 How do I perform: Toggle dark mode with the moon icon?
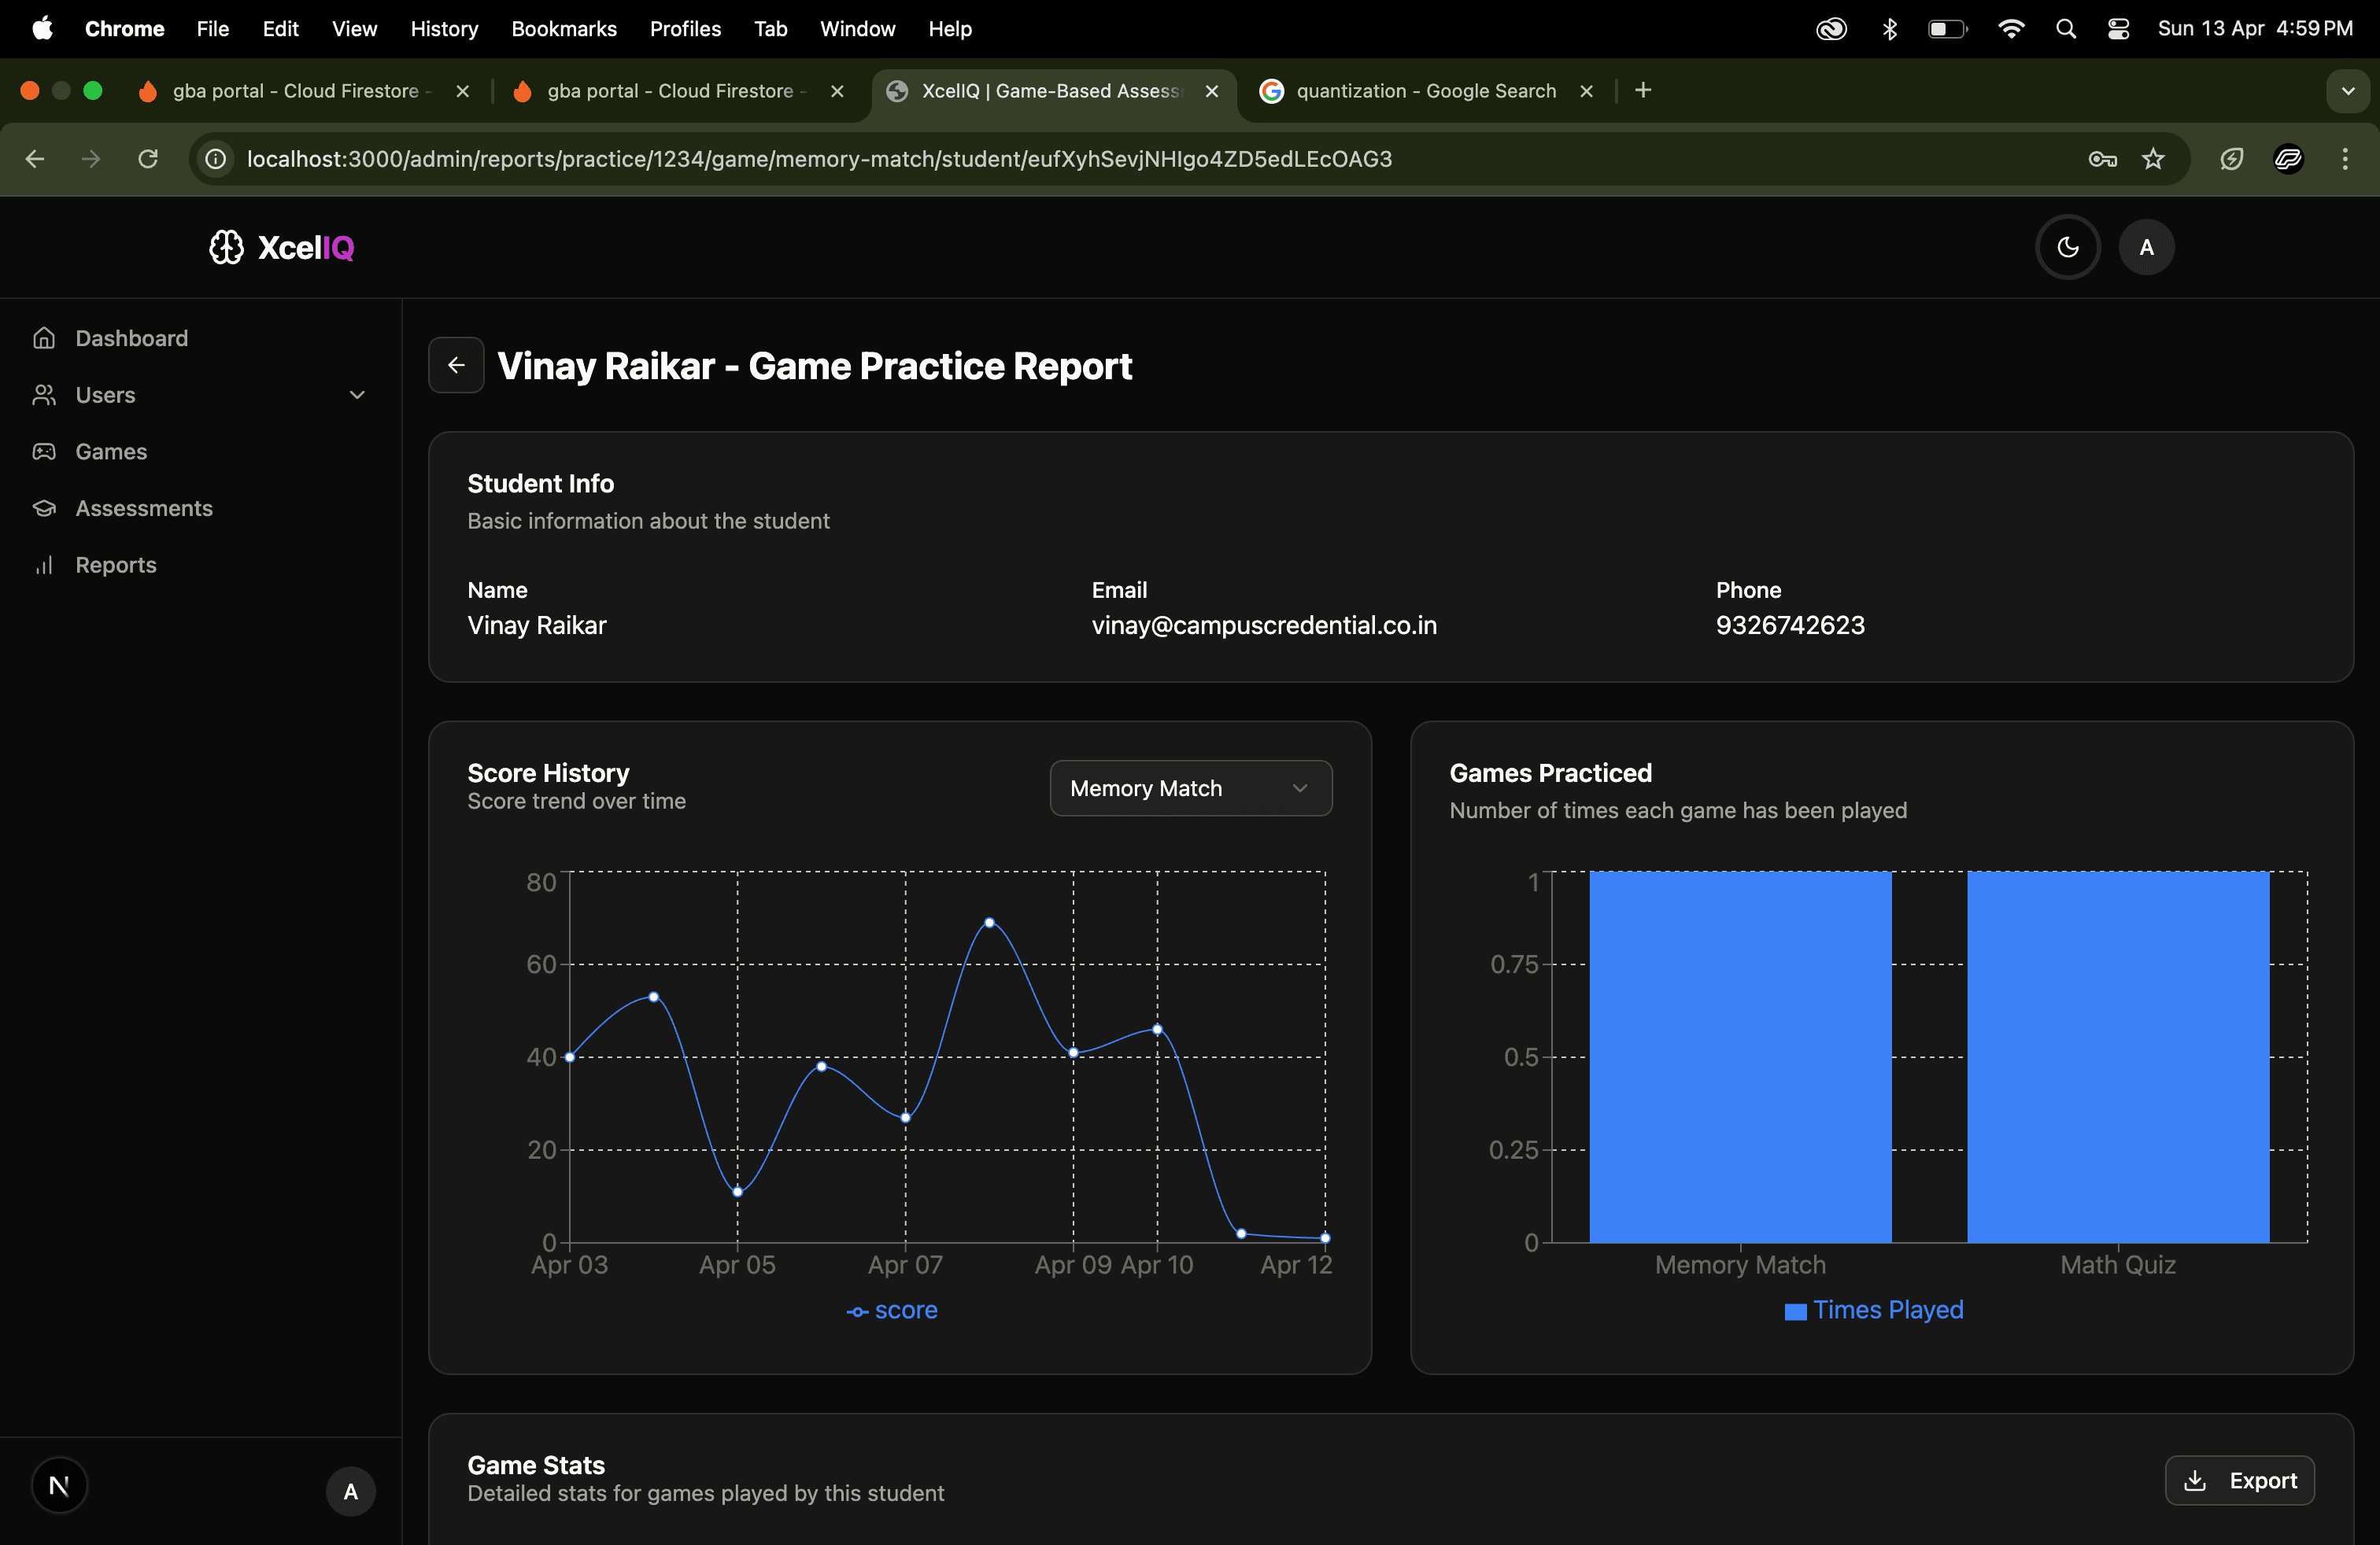2068,247
